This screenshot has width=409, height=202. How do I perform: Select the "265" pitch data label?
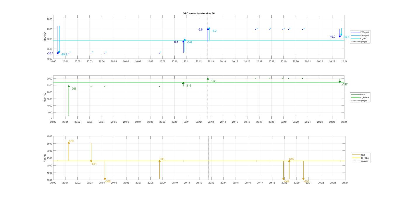coord(74,89)
